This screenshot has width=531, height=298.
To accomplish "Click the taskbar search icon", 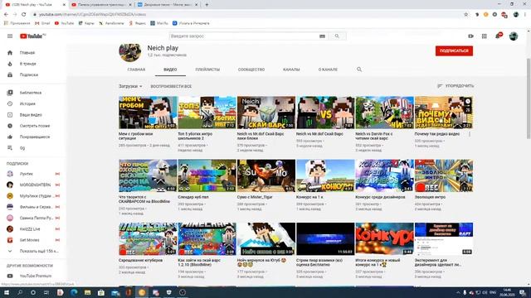I will pyautogui.click(x=20, y=292).
